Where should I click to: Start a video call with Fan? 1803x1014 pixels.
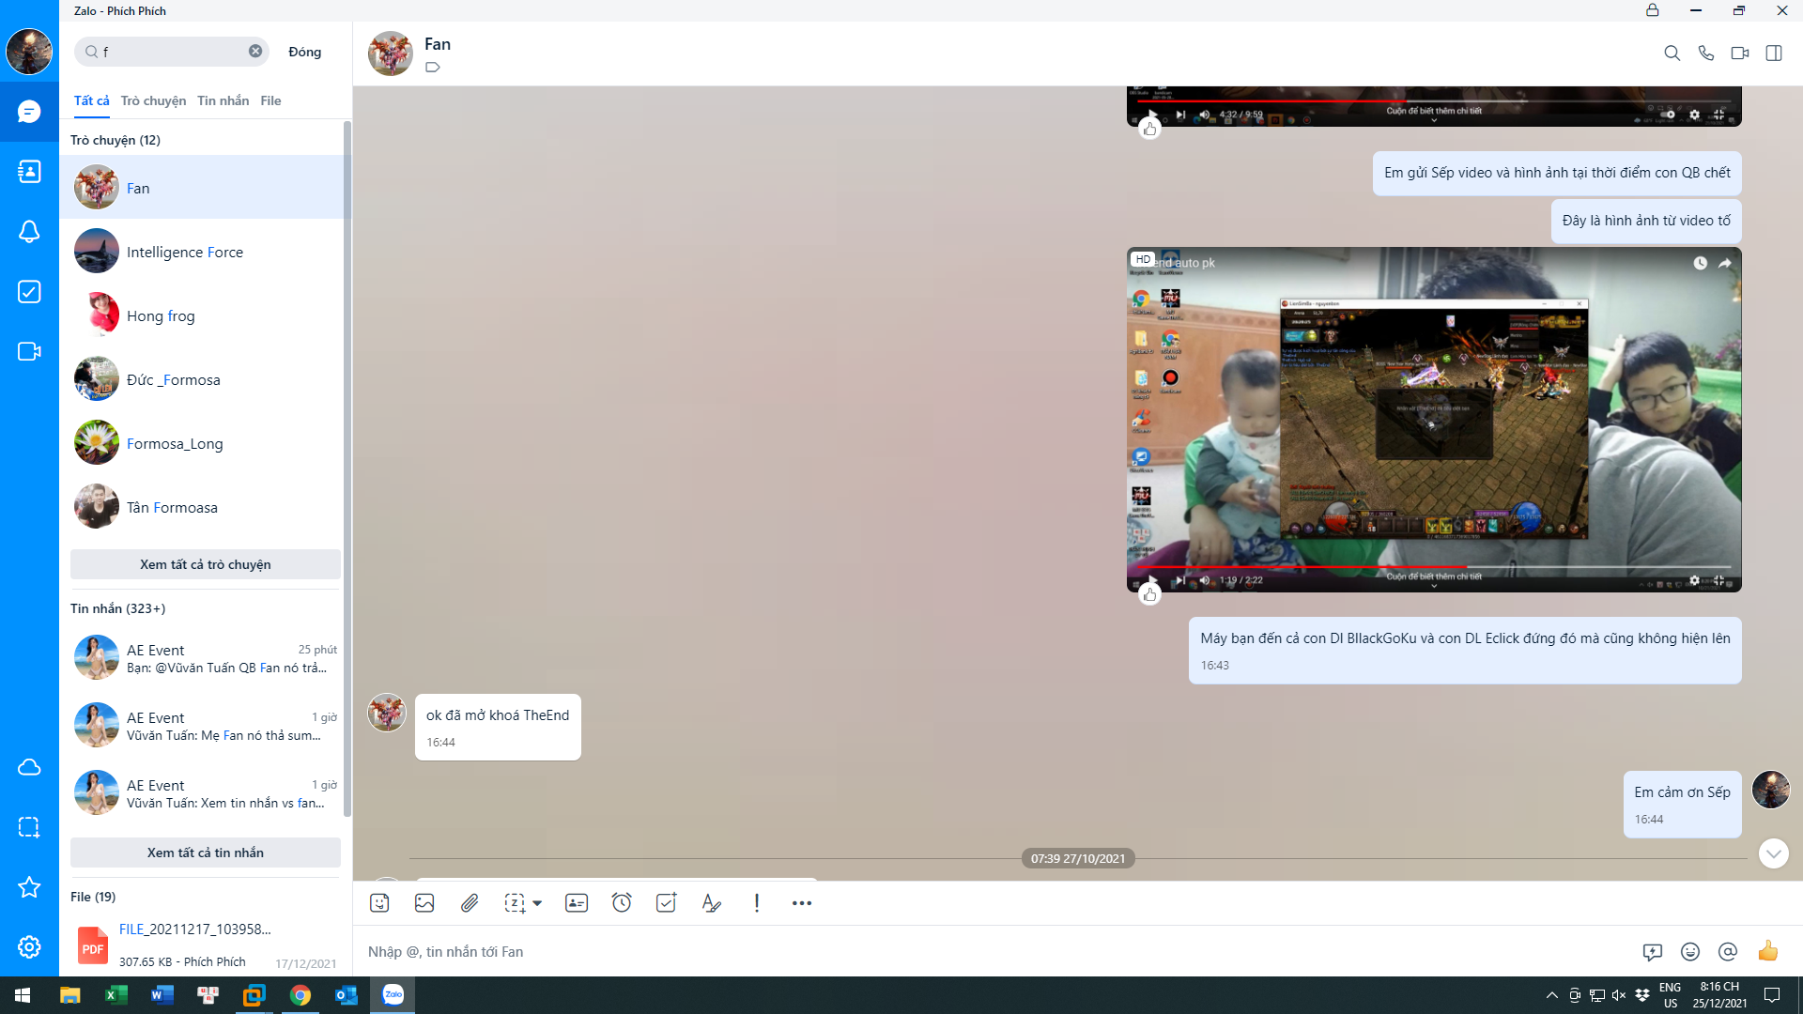click(x=1739, y=54)
